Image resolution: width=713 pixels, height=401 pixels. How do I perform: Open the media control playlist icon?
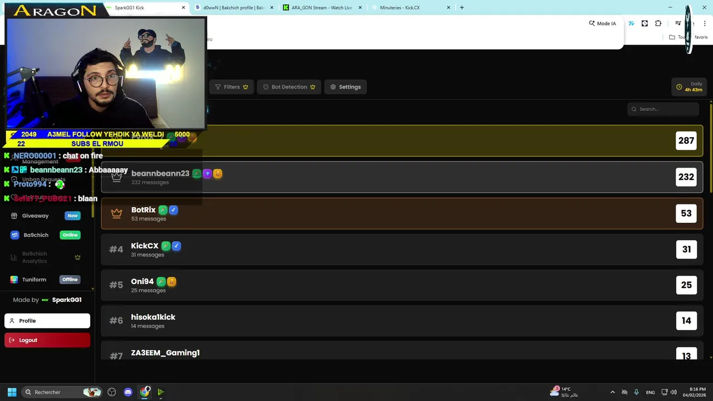pos(678,23)
